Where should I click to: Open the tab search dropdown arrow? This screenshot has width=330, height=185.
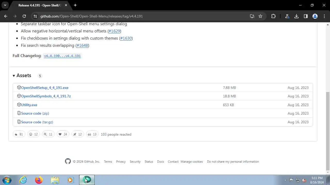point(5,5)
